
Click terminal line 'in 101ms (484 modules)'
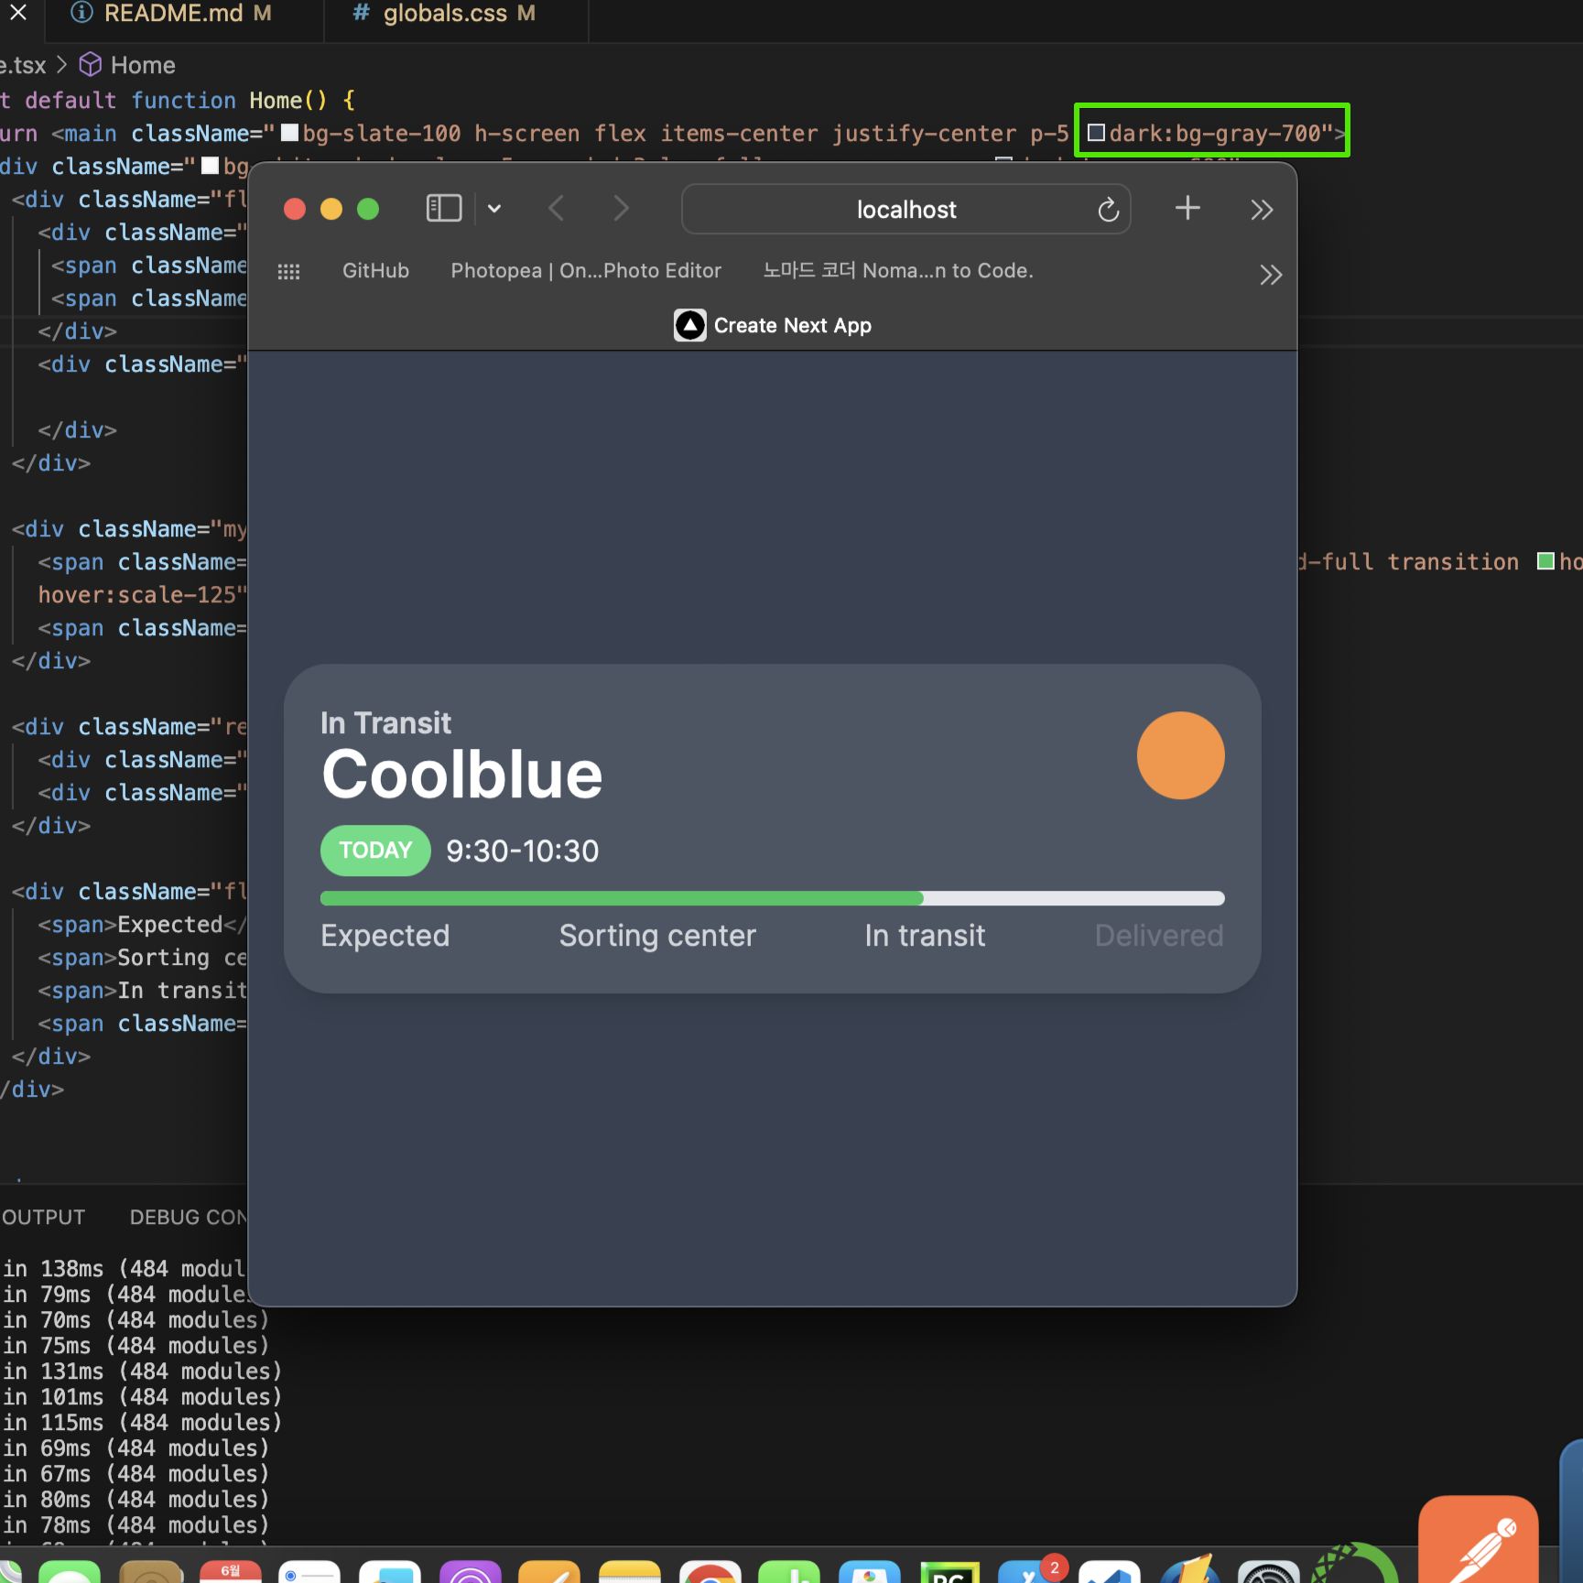coord(142,1396)
